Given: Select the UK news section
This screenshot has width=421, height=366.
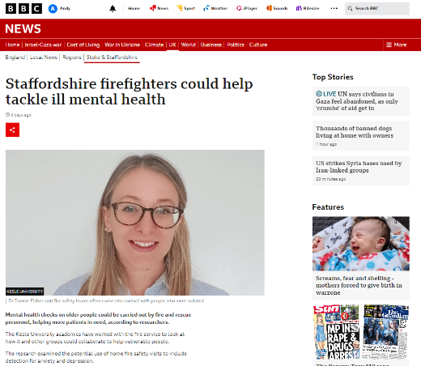Looking at the screenshot, I should pyautogui.click(x=172, y=45).
